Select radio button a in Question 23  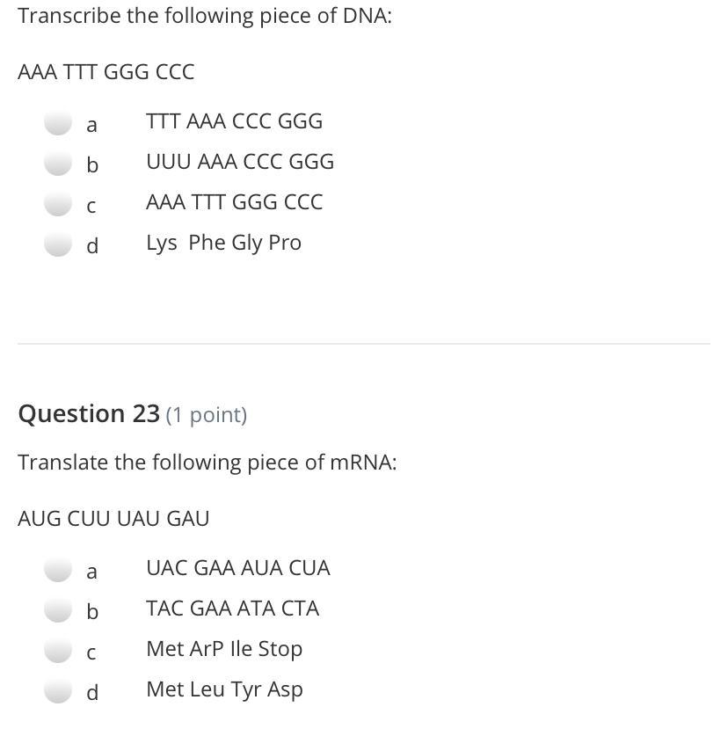58,570
